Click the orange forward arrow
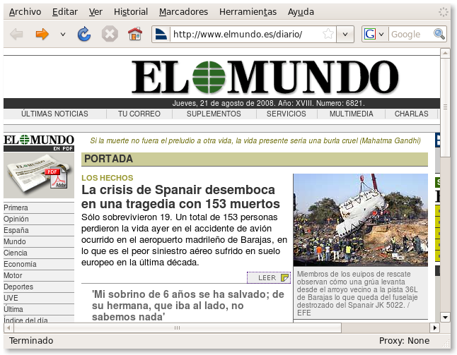The image size is (457, 355). coord(42,35)
